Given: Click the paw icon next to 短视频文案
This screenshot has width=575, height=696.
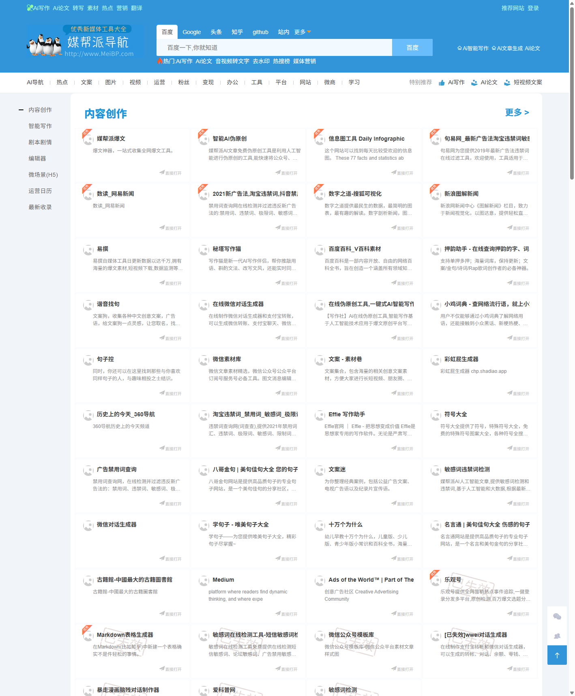Looking at the screenshot, I should 507,83.
